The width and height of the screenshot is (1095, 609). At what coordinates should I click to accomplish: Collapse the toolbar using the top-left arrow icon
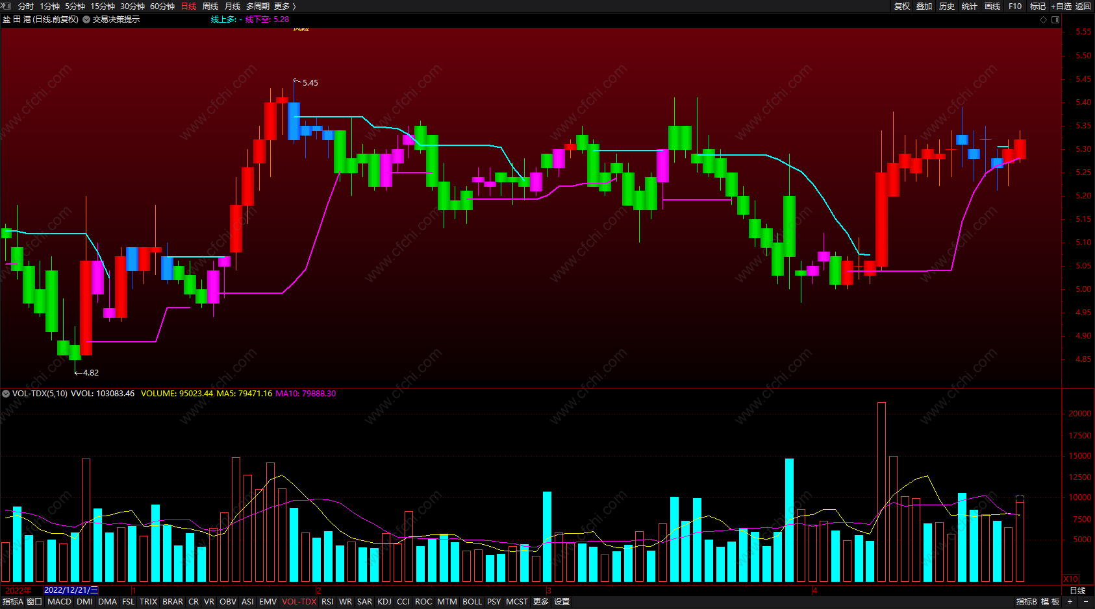[6, 6]
